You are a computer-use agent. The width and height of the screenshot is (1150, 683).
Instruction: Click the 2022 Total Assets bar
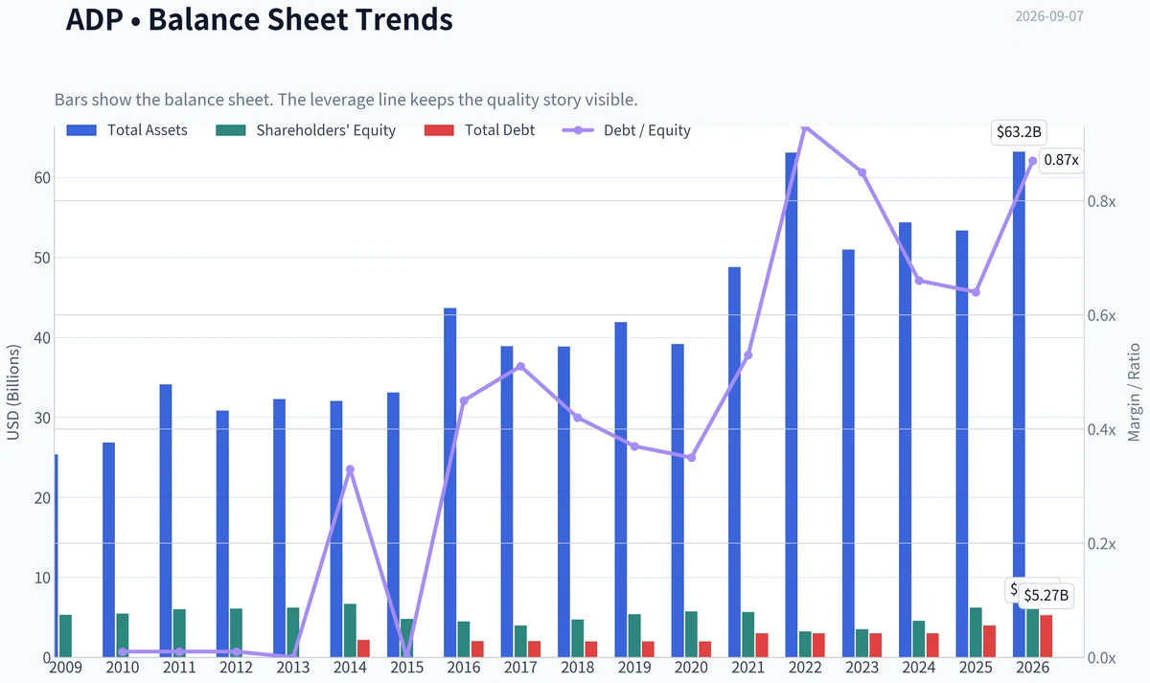coord(791,405)
